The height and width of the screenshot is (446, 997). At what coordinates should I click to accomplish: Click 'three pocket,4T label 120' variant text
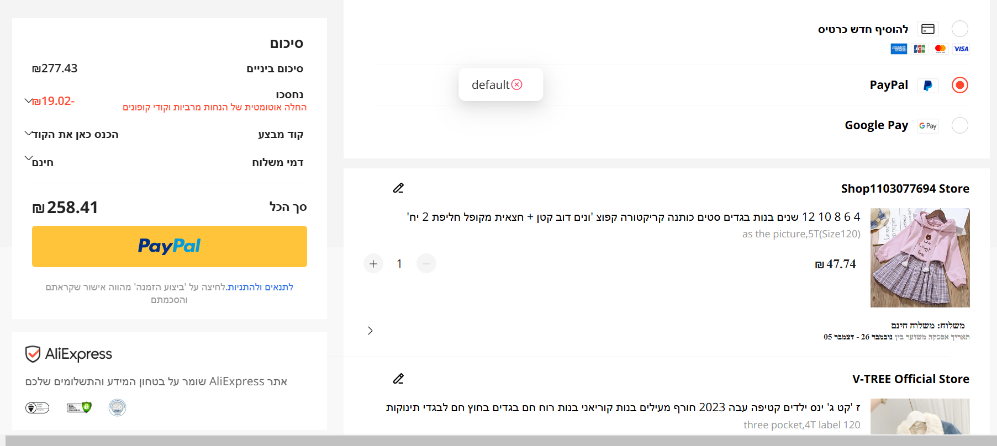pyautogui.click(x=802, y=425)
